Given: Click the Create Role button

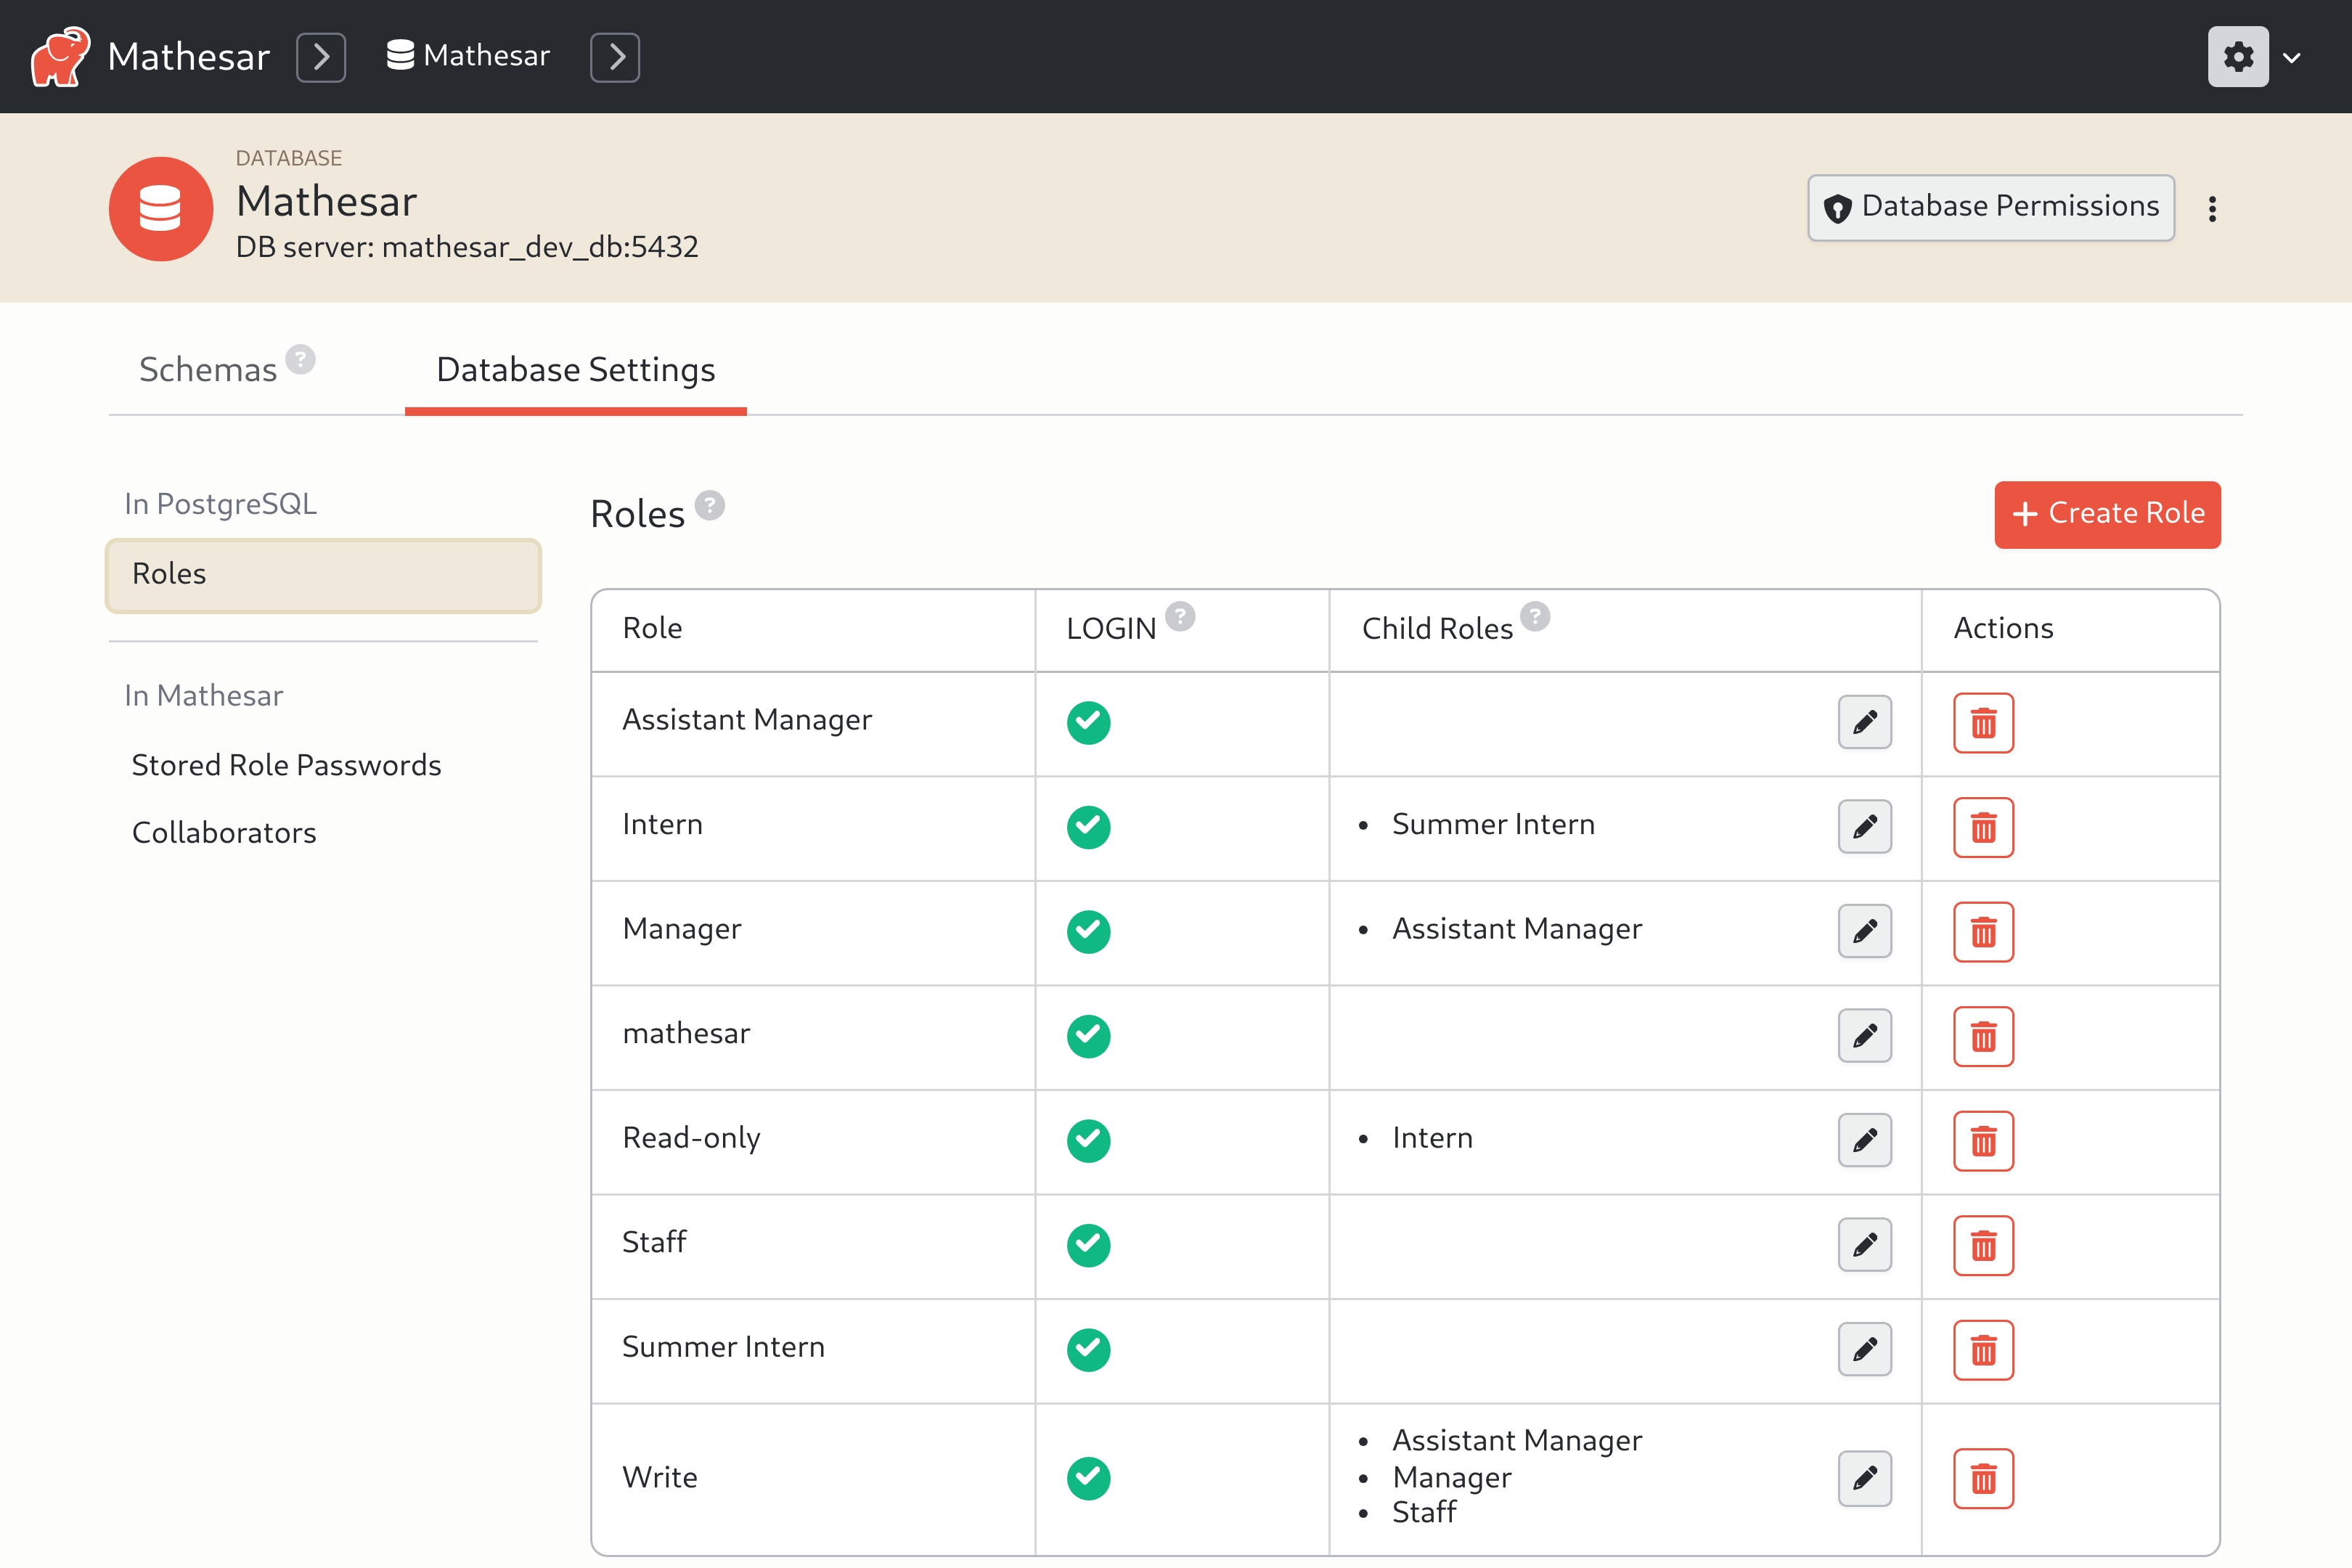Looking at the screenshot, I should [x=2107, y=514].
